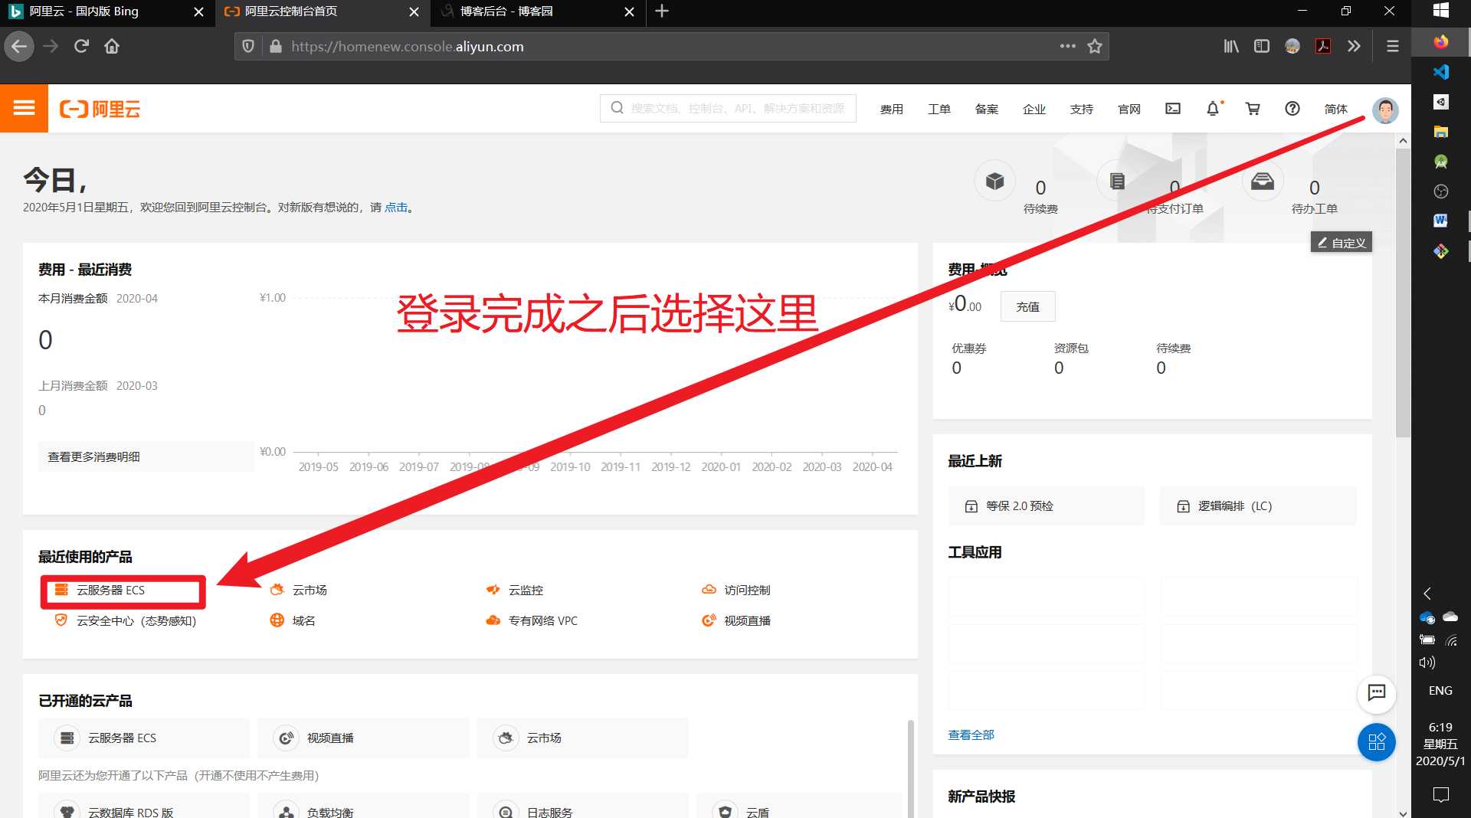Open 逻辑编排 (LC)

(1258, 506)
